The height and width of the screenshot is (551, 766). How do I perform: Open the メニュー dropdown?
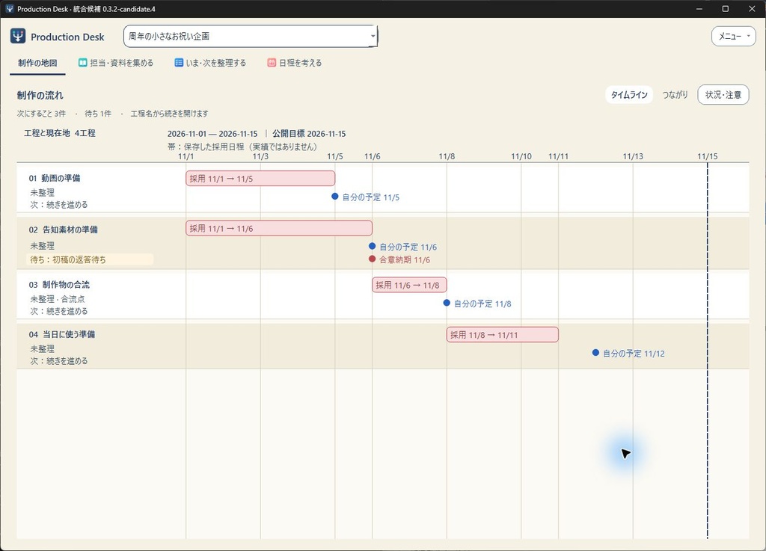(x=733, y=36)
